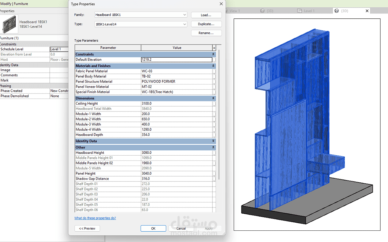Click associate button for Panel Veneer Material

click(x=214, y=87)
